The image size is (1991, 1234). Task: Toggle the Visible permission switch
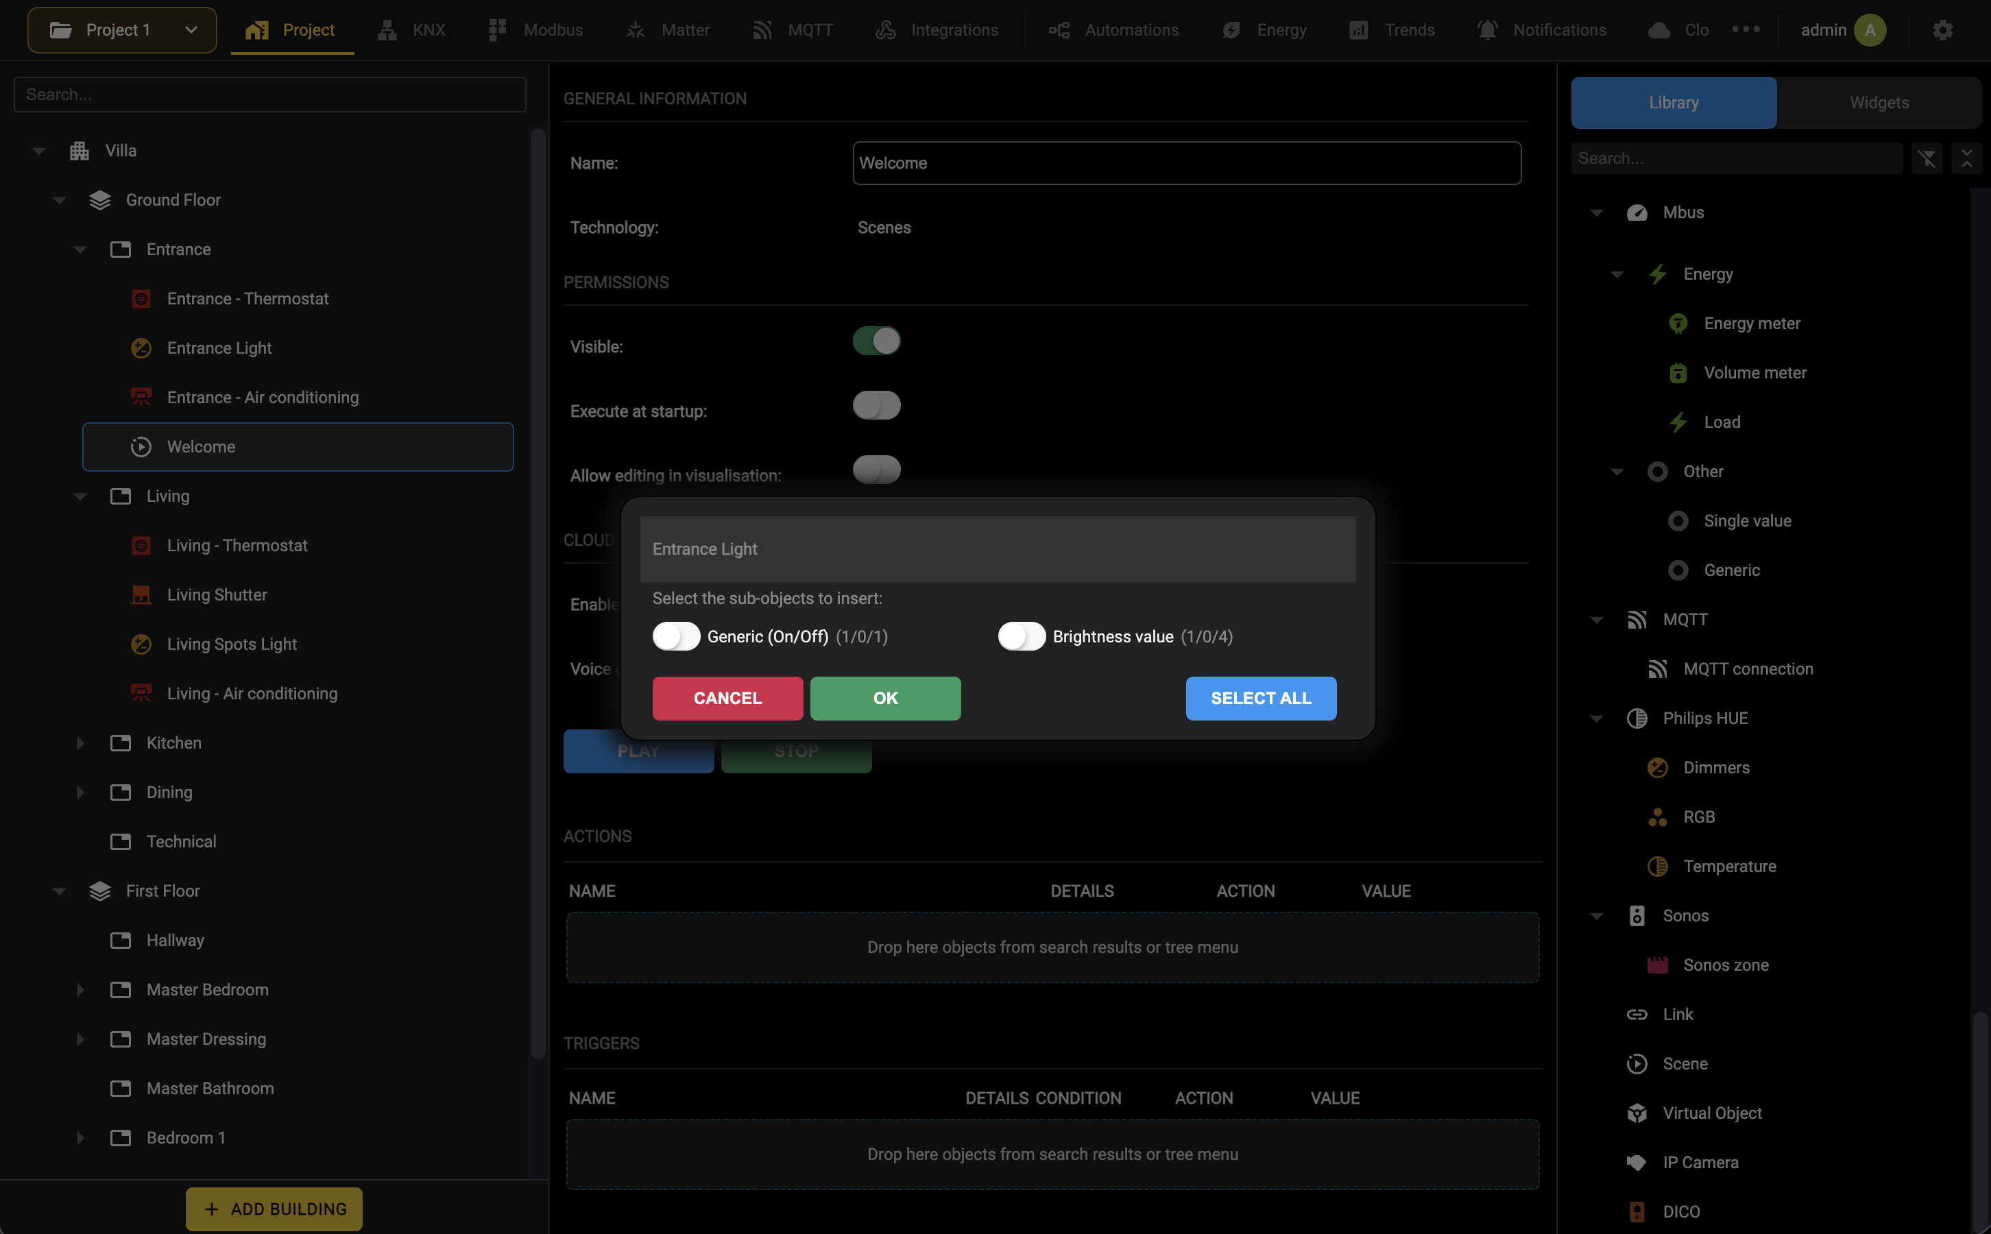pos(876,341)
